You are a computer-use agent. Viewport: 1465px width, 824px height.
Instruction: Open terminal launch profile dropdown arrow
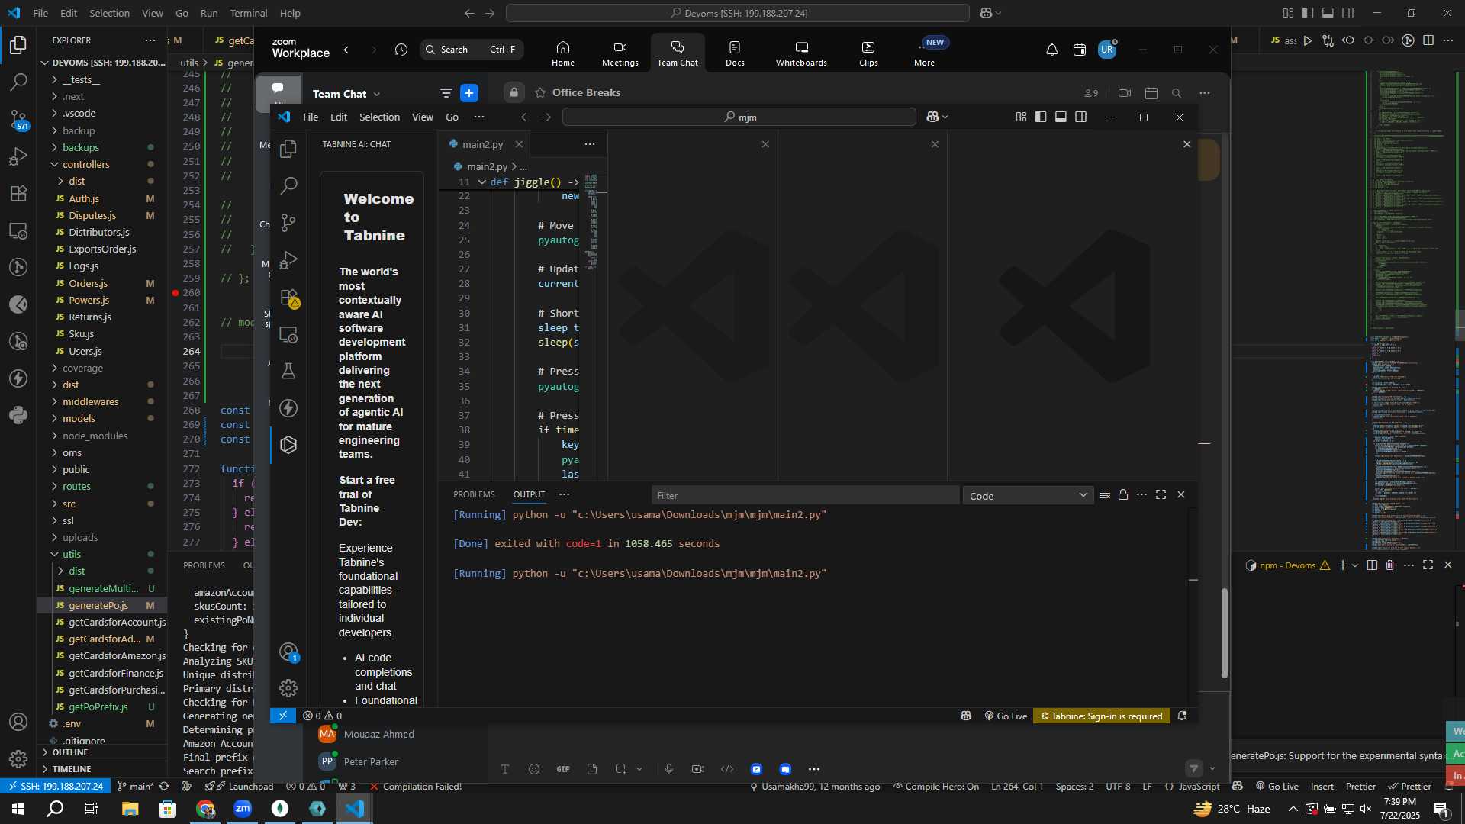tap(1354, 565)
